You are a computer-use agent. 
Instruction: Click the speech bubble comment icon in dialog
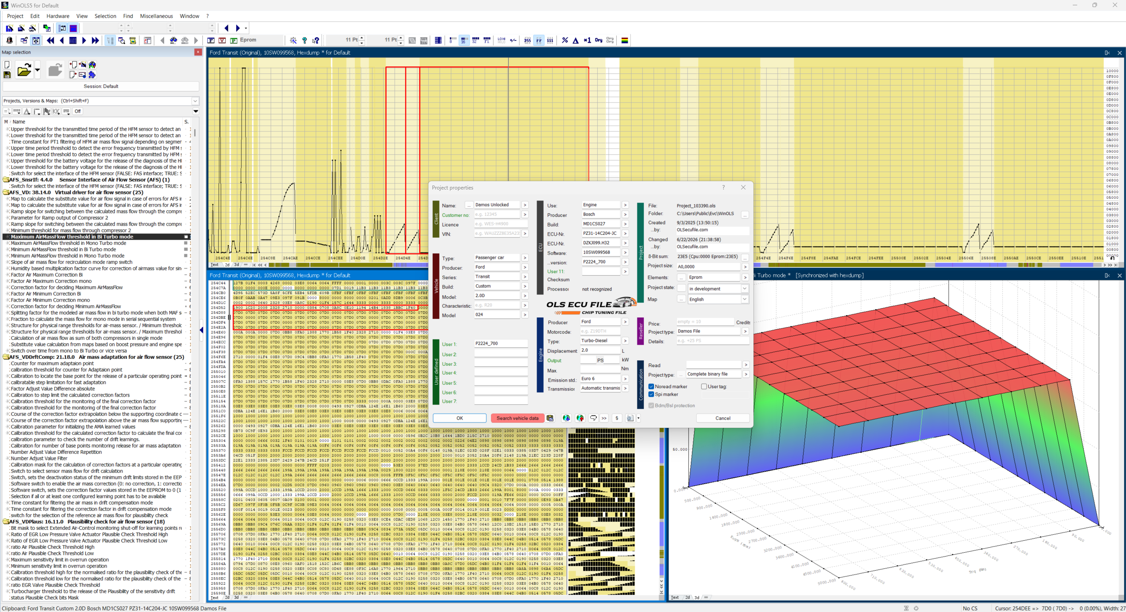[593, 418]
